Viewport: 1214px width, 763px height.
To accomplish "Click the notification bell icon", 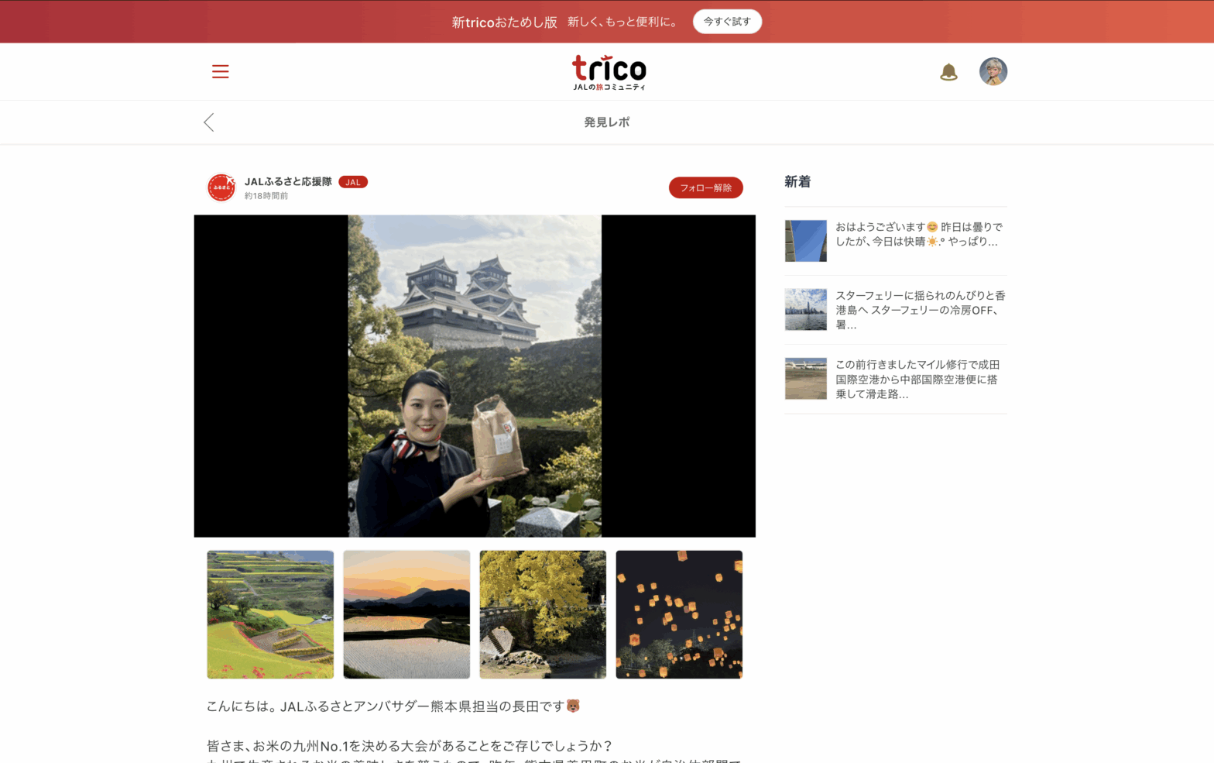I will pos(948,72).
